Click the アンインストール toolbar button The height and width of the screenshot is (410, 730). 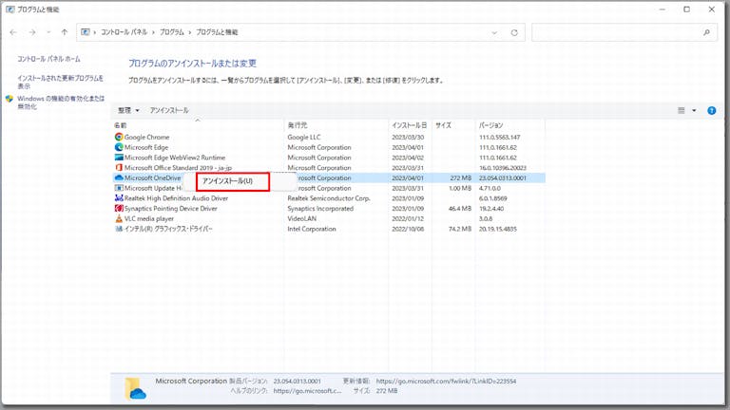(x=169, y=111)
